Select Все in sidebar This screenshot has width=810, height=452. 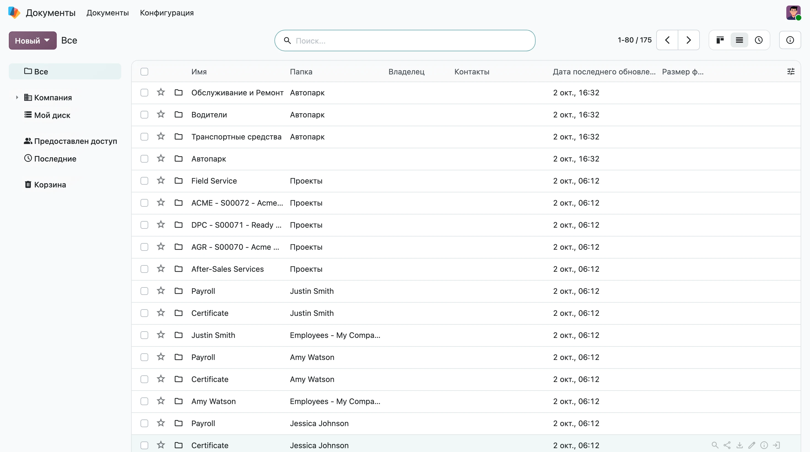pos(65,71)
